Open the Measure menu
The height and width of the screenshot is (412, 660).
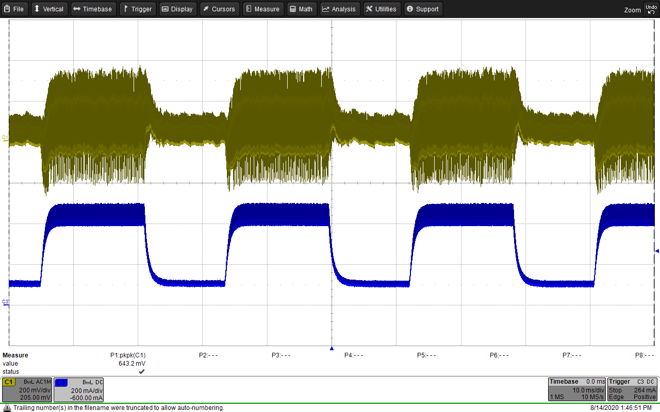(x=262, y=9)
